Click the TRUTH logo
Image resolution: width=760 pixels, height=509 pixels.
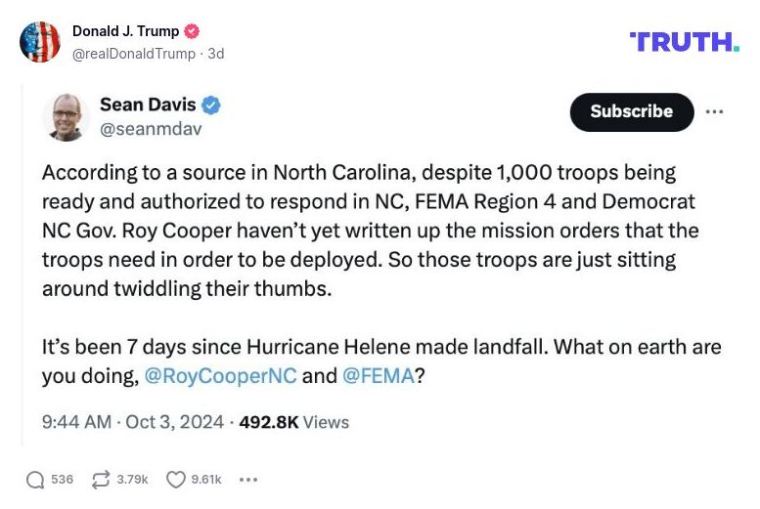685,41
